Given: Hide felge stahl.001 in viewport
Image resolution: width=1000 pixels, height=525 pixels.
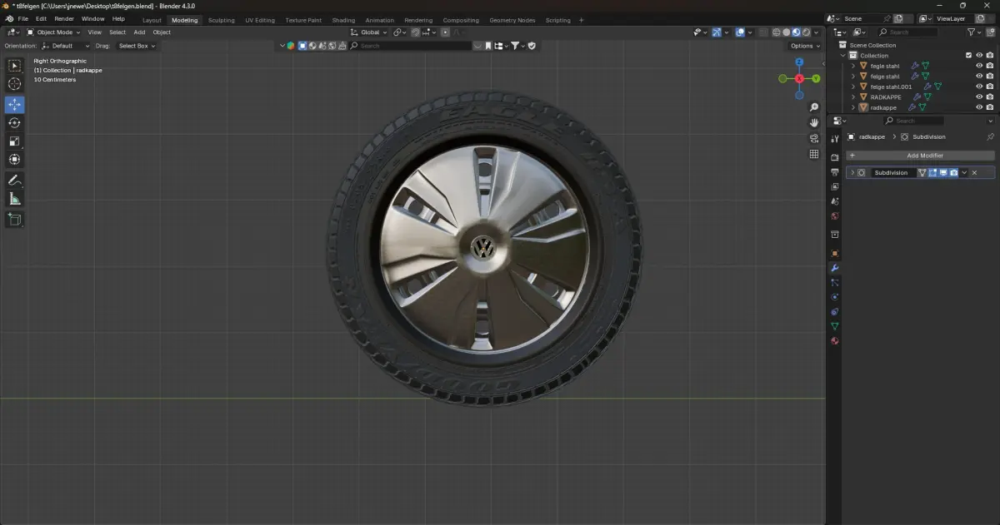Looking at the screenshot, I should 979,87.
